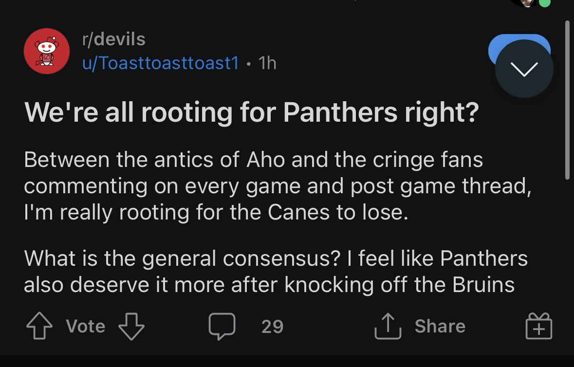Click the paragraph about Aho's antics
The width and height of the screenshot is (574, 367).
point(277,186)
